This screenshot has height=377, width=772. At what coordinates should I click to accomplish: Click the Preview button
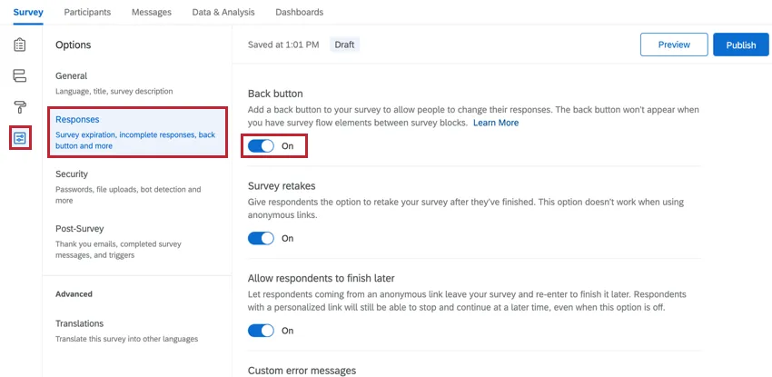point(674,45)
